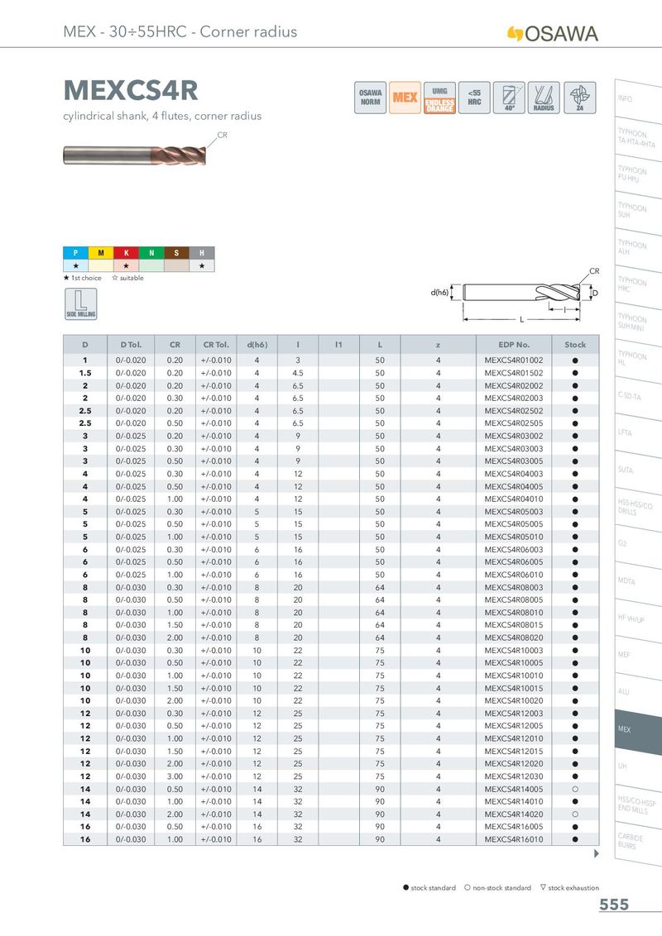Click the stock dot for MEXCS4R01002
662x936 pixels.
(575, 361)
